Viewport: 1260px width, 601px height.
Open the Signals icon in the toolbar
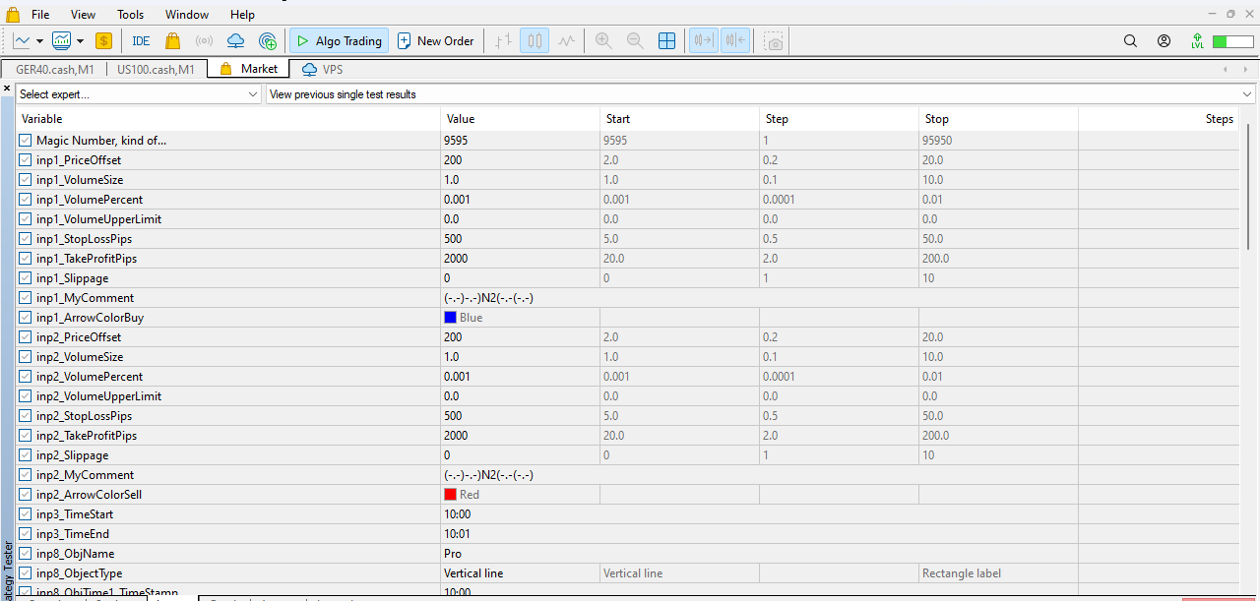pyautogui.click(x=204, y=40)
